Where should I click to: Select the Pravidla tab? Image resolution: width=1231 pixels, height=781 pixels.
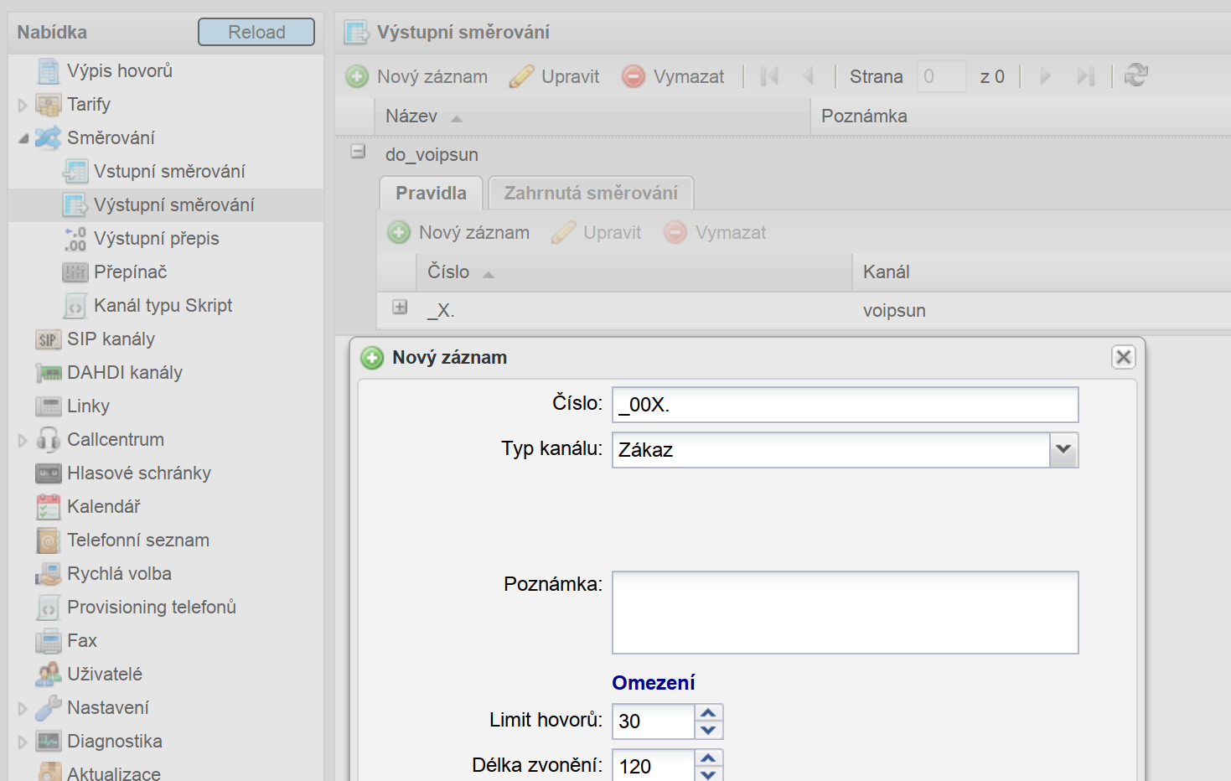(x=431, y=193)
